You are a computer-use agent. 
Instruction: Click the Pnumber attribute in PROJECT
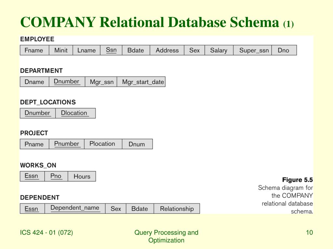[x=67, y=144]
